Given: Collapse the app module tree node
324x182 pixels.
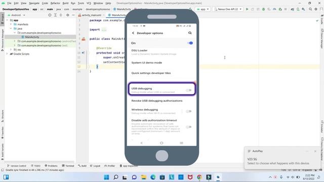Looking at the screenshot, I should (x=7, y=20).
